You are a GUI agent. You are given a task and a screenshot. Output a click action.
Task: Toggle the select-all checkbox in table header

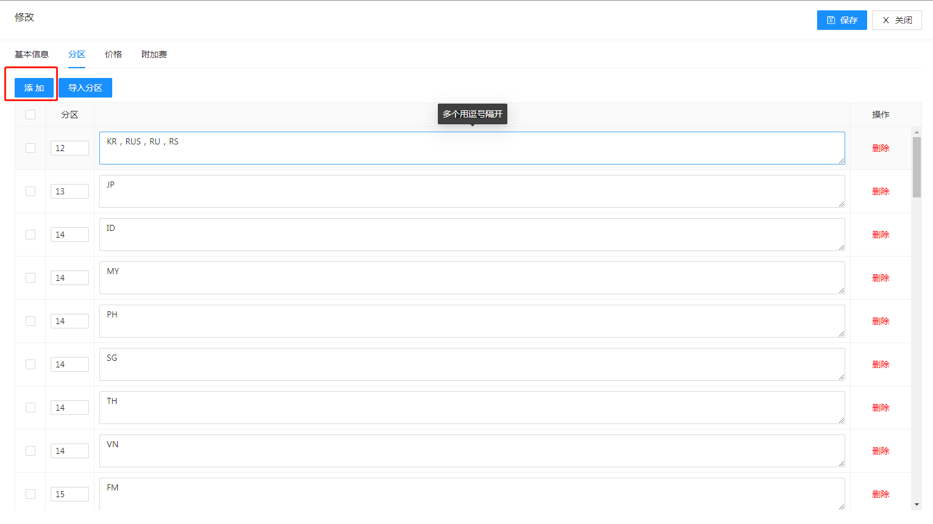coord(30,115)
